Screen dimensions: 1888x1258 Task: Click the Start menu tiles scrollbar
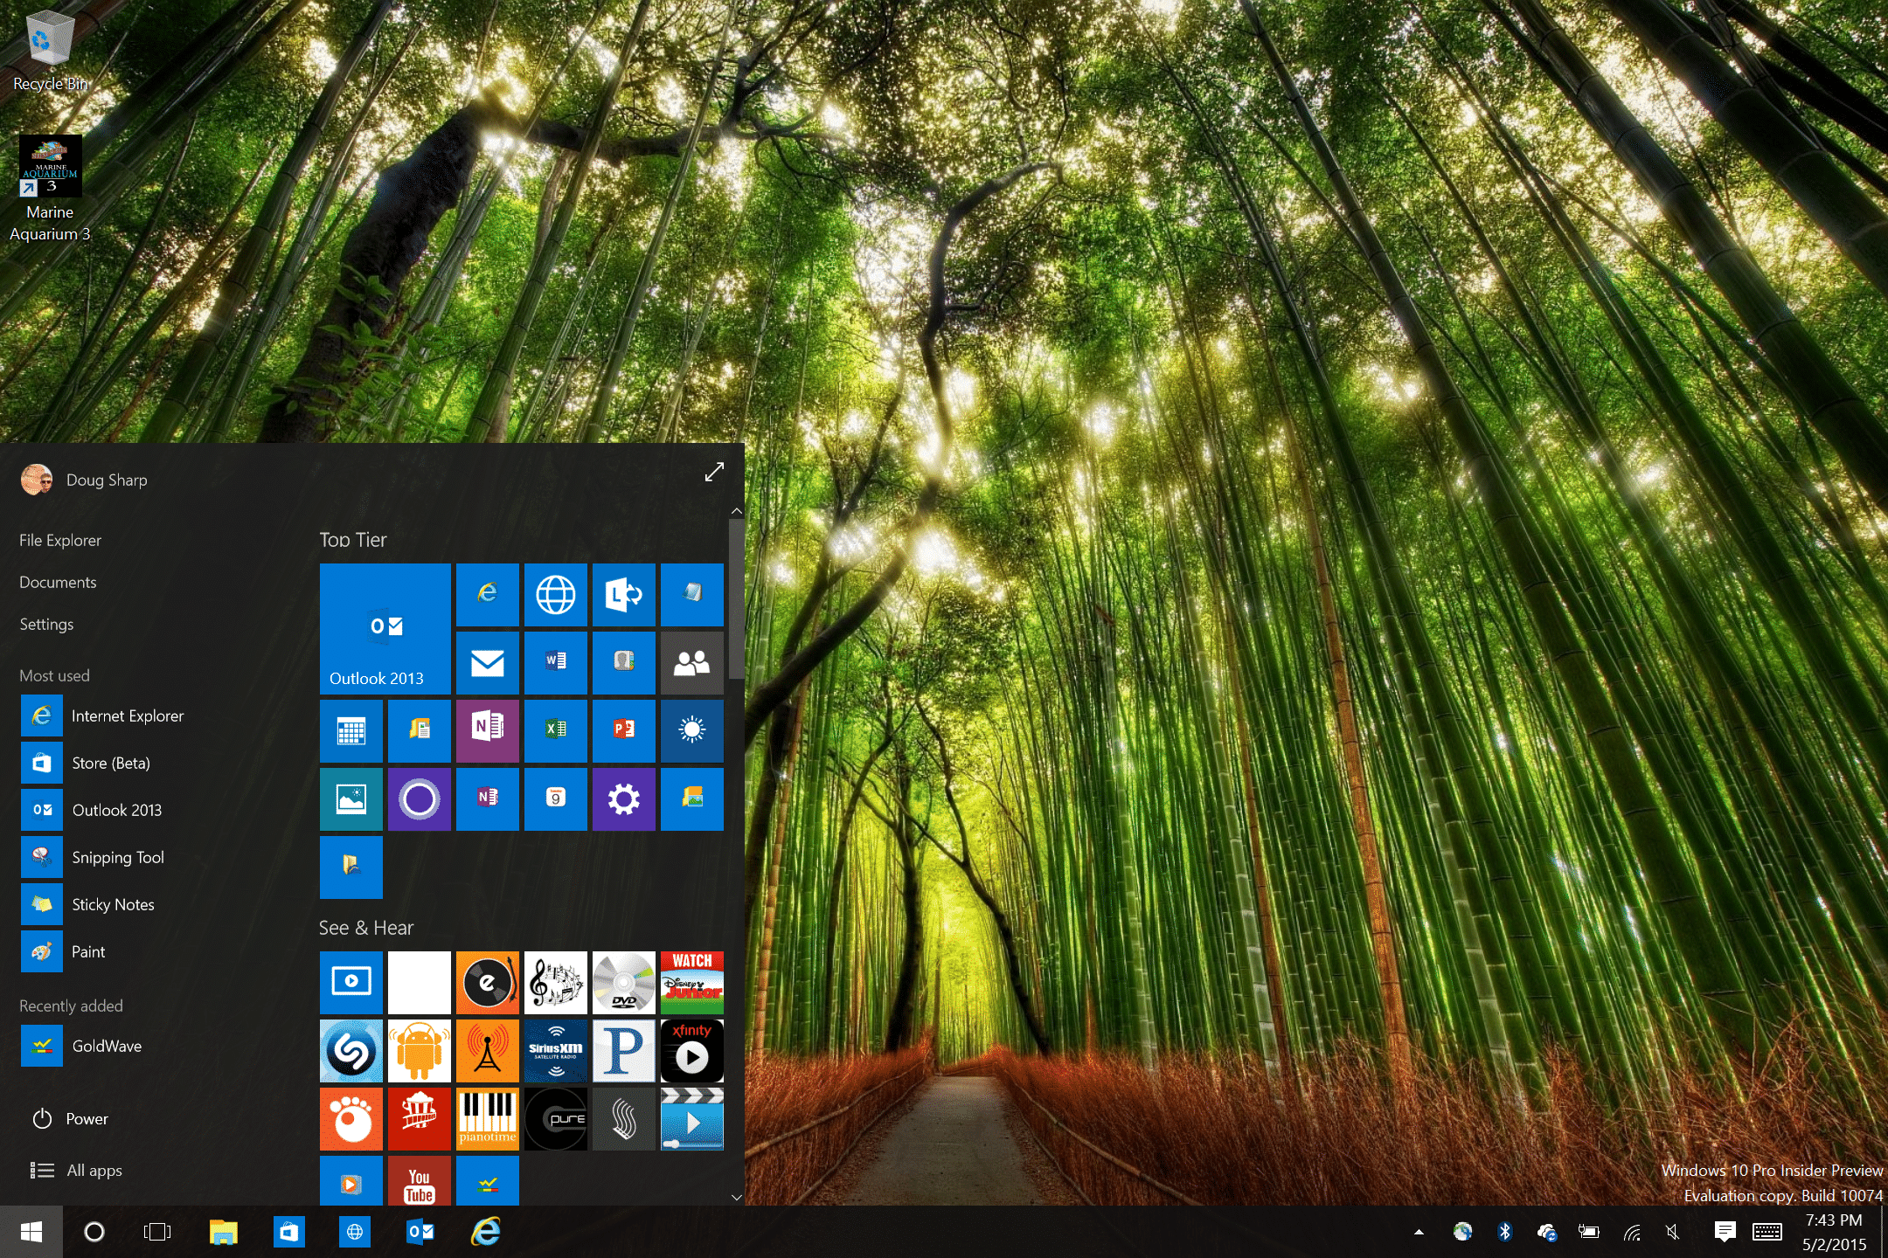coord(736,599)
